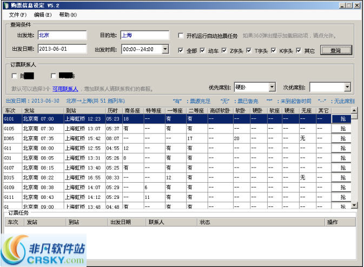The width and height of the screenshot is (364, 267).
Task: Toggle the K字头 checkbox
Action: [274, 50]
